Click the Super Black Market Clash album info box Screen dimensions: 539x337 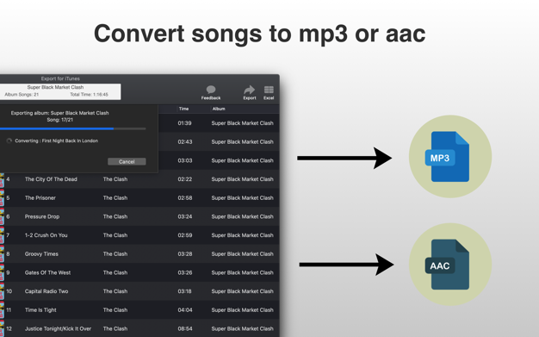(60, 91)
